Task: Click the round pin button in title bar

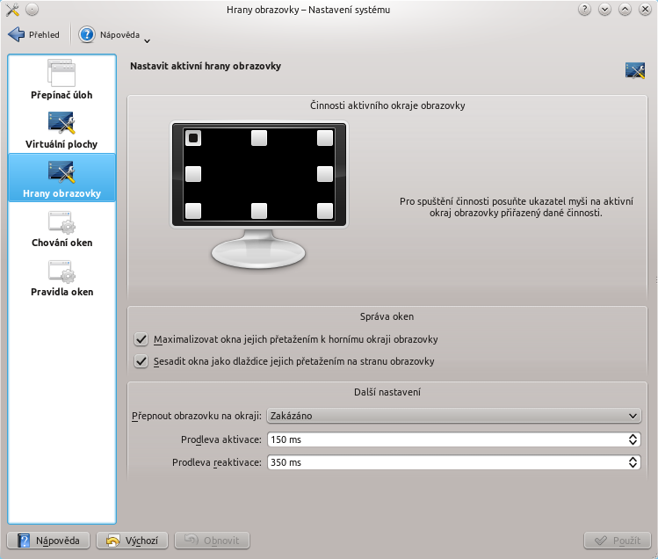Action: click(32, 10)
